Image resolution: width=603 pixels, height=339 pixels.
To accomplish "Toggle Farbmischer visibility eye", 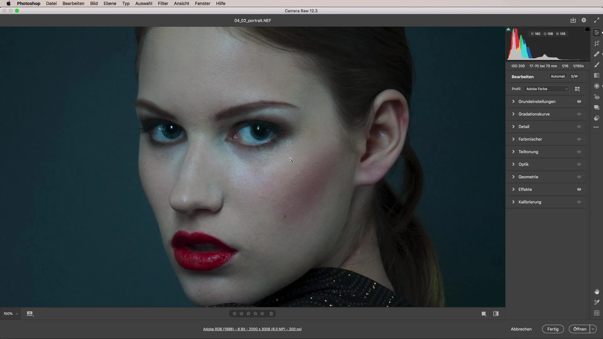I will click(579, 139).
